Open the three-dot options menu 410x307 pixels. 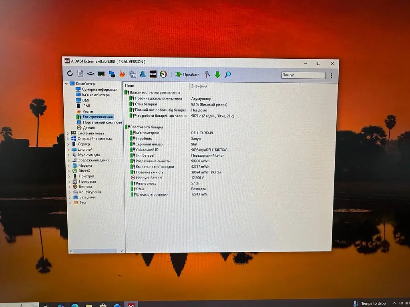coord(332,76)
